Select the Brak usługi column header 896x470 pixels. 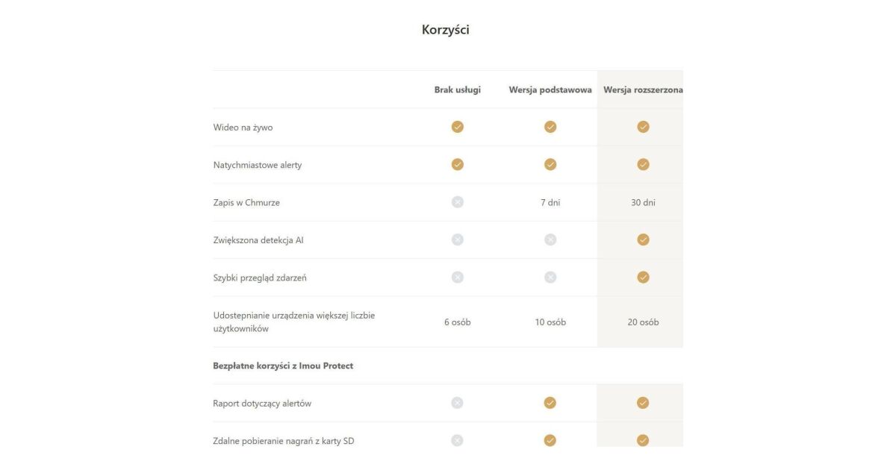coord(458,90)
